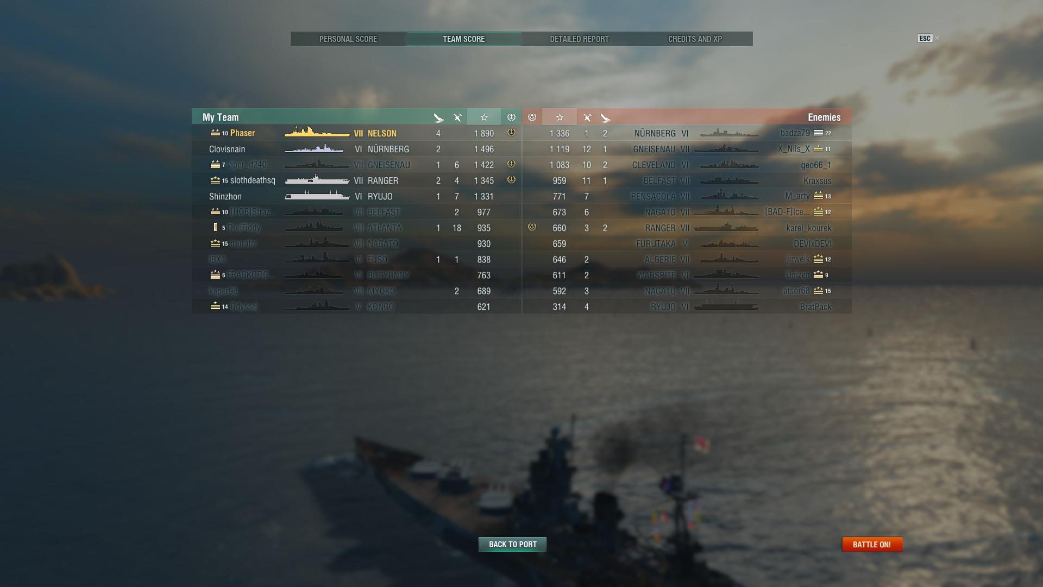Image resolution: width=1043 pixels, height=587 pixels.
Task: Sort Enemies by star XP column
Action: coord(560,117)
